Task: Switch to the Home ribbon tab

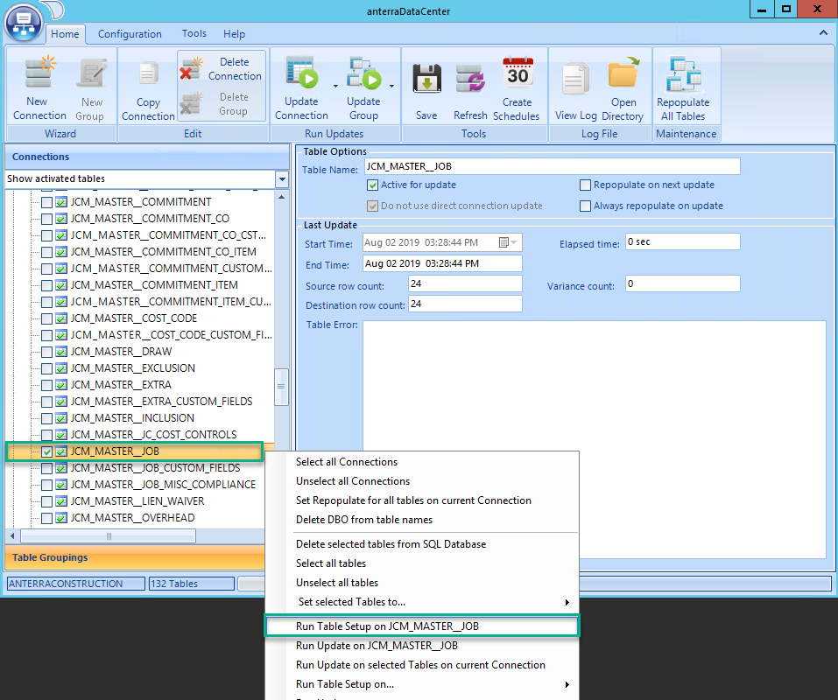Action: tap(65, 33)
